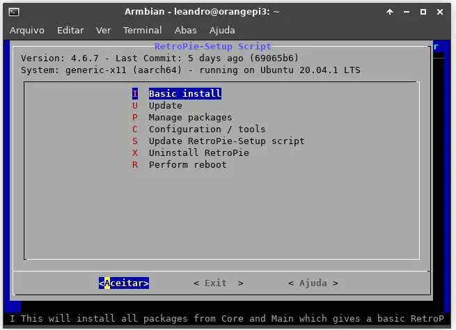Click the red R shortcut letter

pyautogui.click(x=135, y=164)
